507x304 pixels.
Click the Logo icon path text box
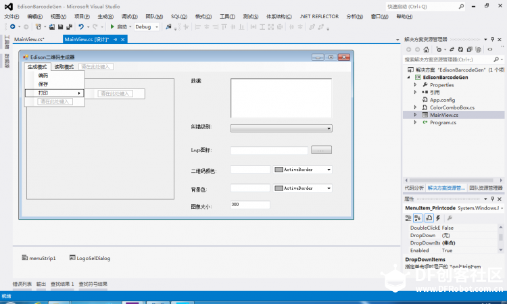269,150
